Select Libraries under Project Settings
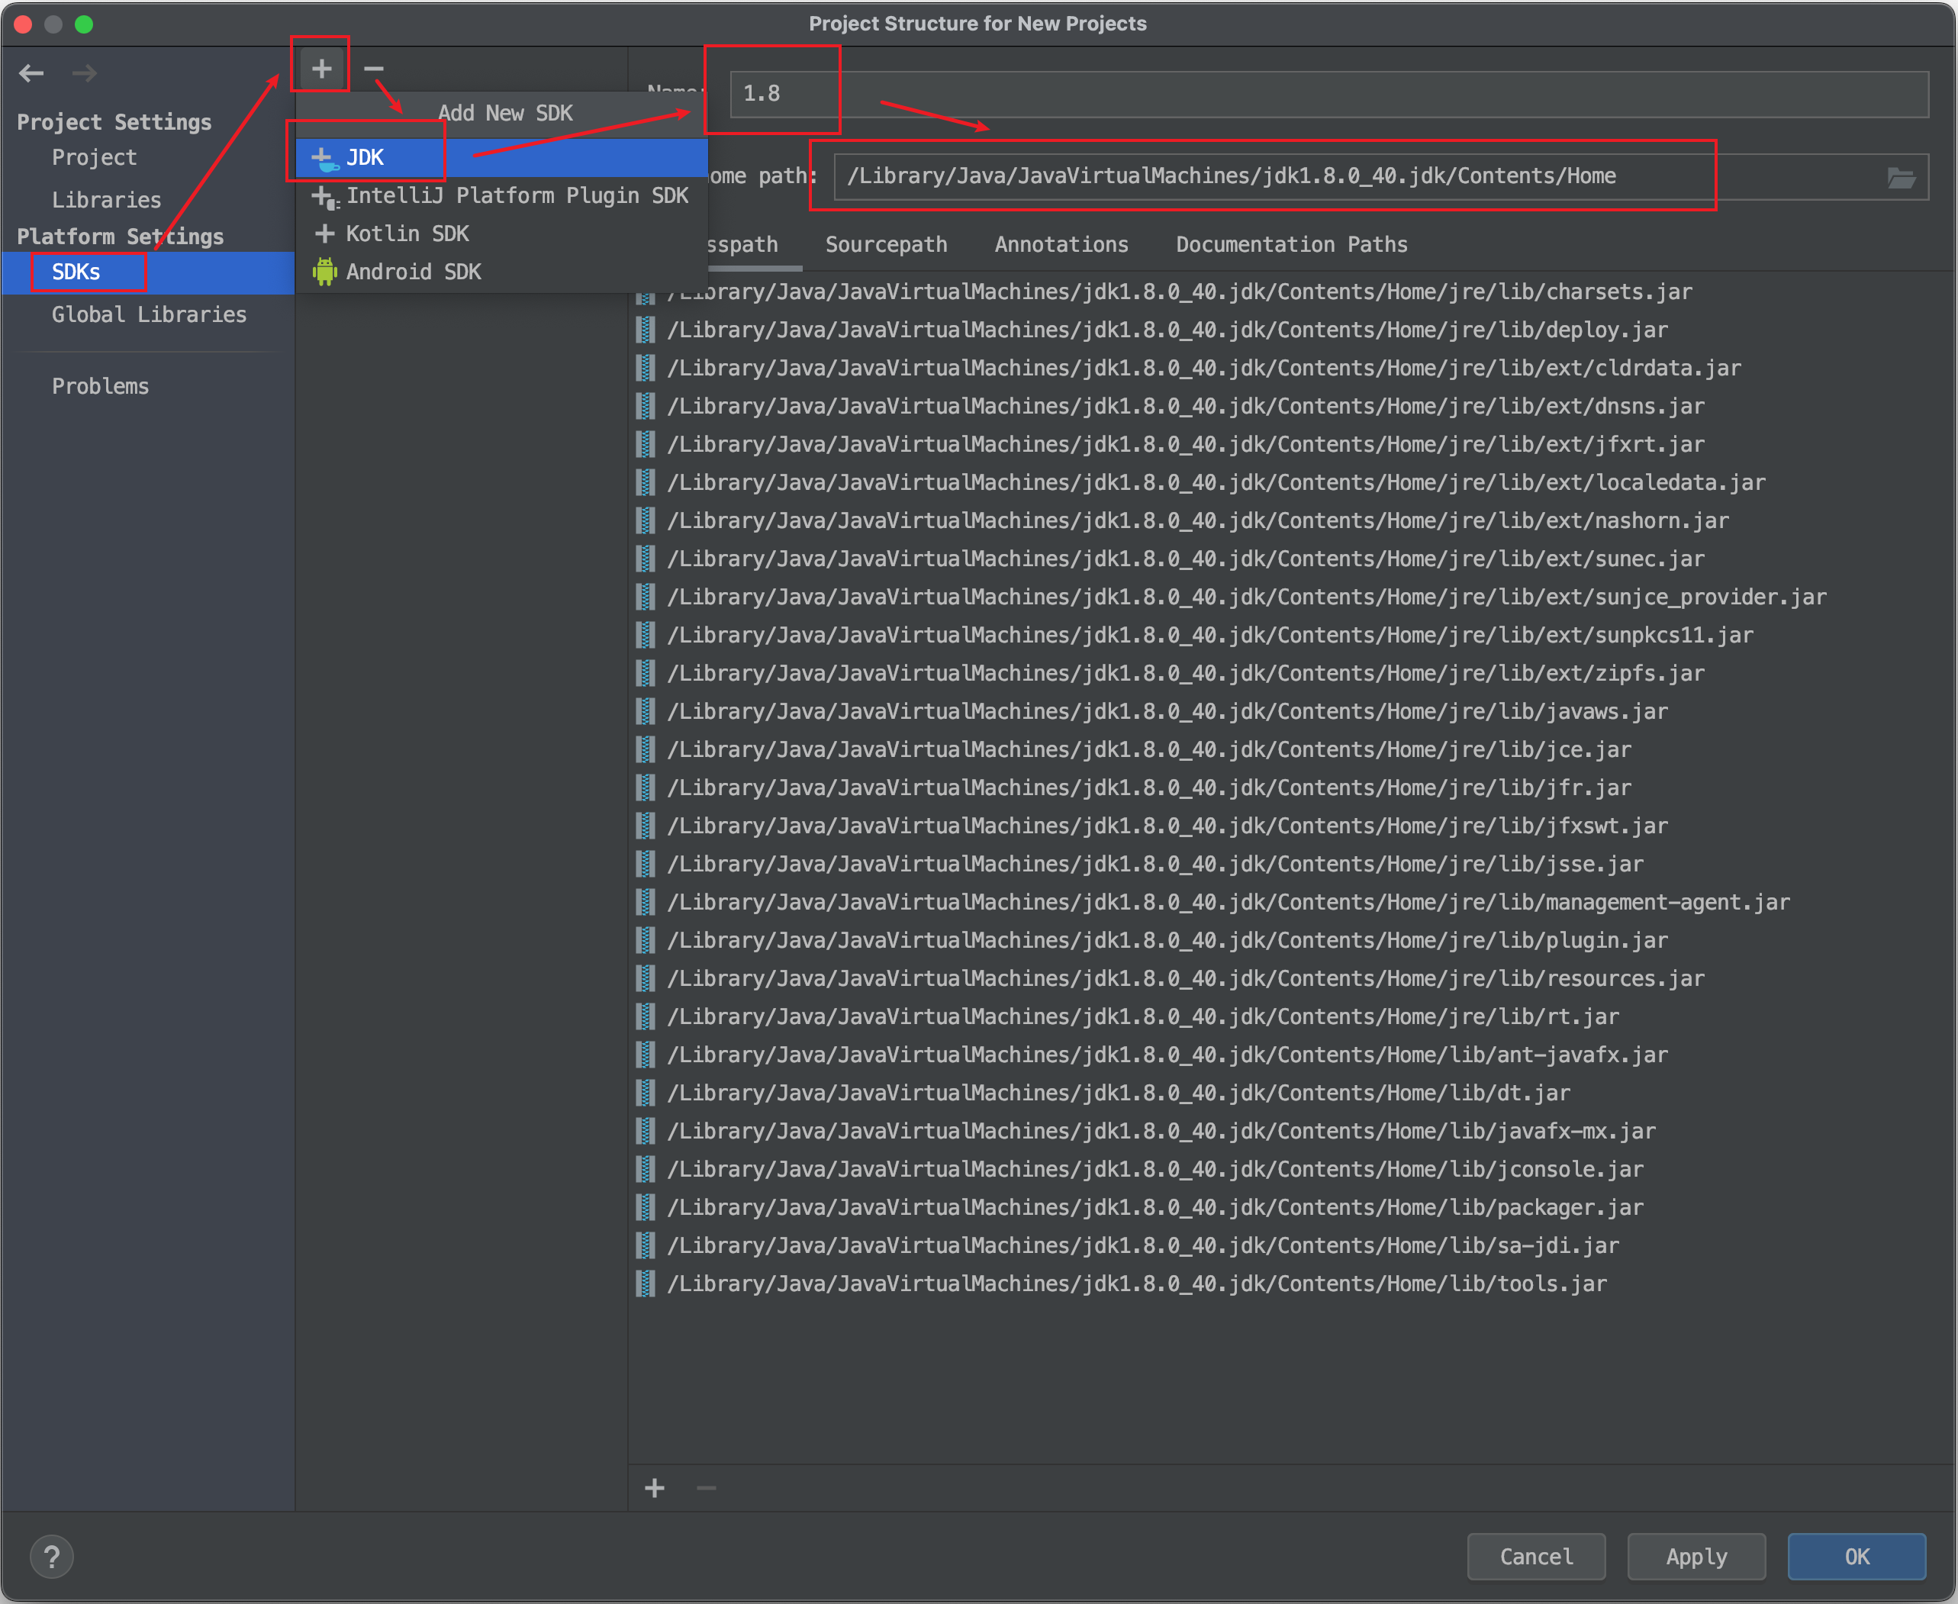 coord(106,201)
